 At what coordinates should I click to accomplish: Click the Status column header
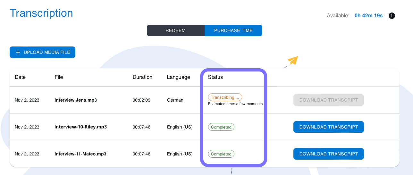pos(215,77)
